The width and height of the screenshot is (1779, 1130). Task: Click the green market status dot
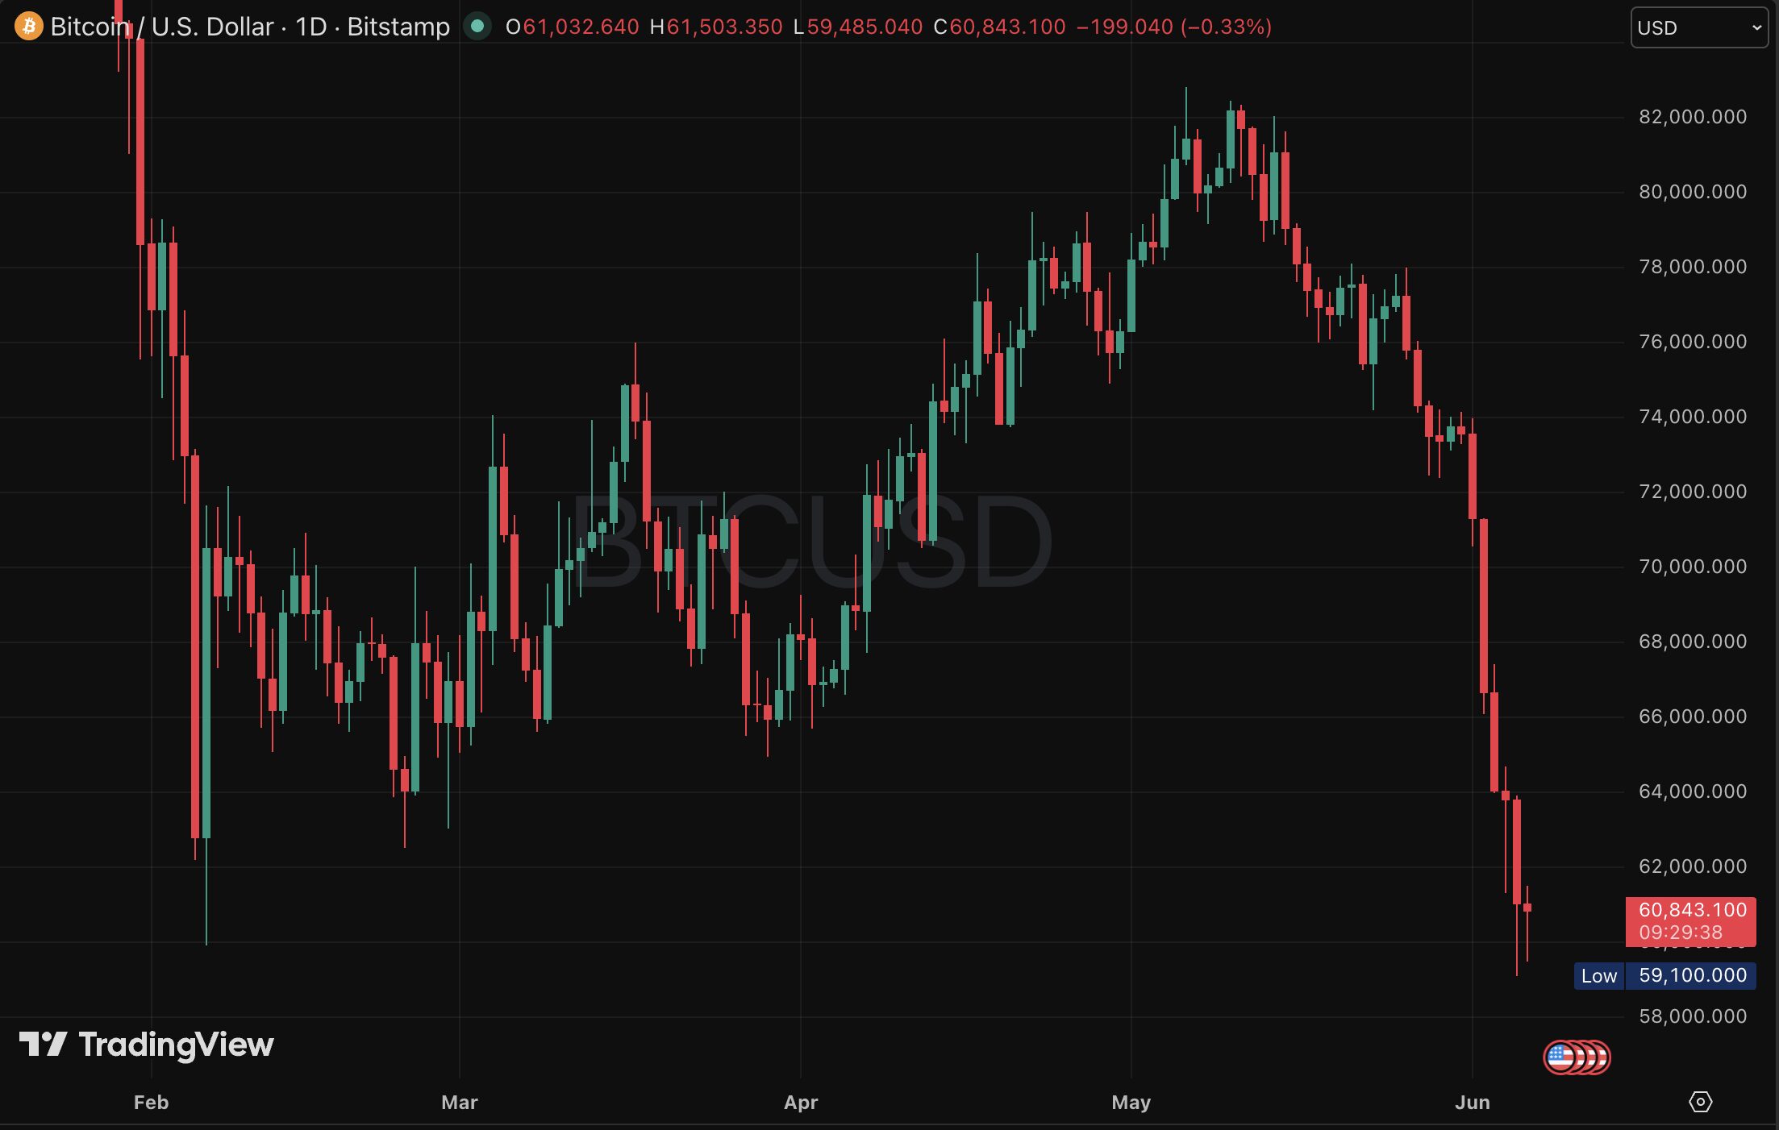coord(477,27)
